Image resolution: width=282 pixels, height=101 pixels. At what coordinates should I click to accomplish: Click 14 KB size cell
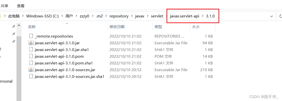[x=207, y=56]
